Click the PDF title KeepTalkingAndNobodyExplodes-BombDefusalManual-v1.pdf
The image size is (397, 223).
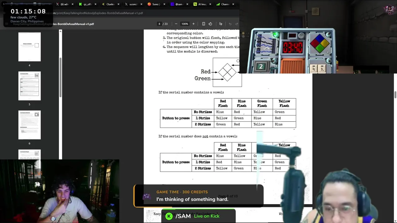pyautogui.click(x=53, y=24)
